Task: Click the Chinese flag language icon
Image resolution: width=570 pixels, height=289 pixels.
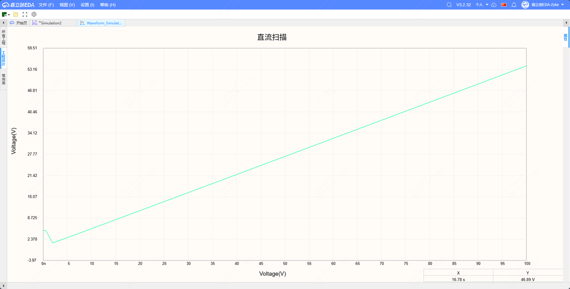Action: point(504,5)
